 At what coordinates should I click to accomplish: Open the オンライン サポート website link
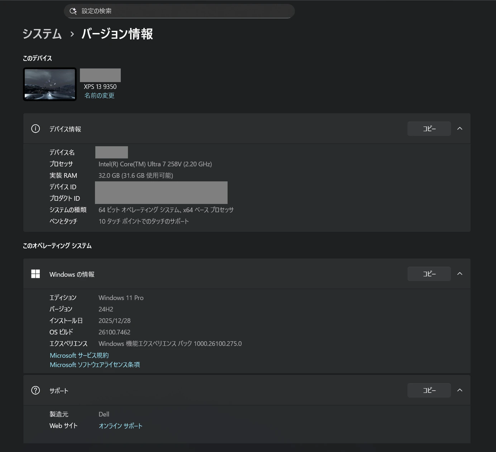pyautogui.click(x=120, y=426)
